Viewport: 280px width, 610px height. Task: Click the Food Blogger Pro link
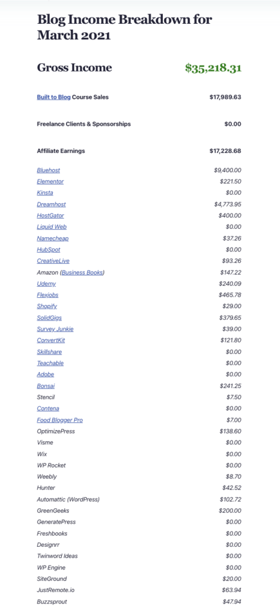pos(60,420)
